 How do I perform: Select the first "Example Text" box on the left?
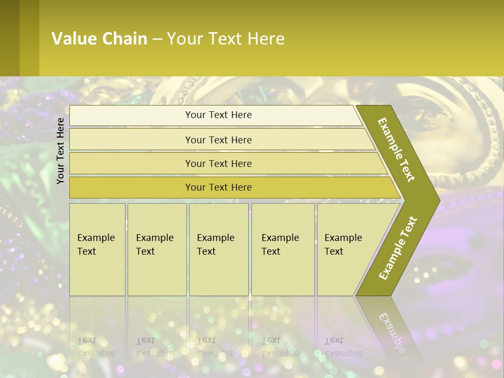[x=97, y=249]
